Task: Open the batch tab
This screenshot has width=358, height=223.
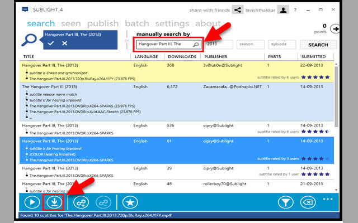Action: 136,23
